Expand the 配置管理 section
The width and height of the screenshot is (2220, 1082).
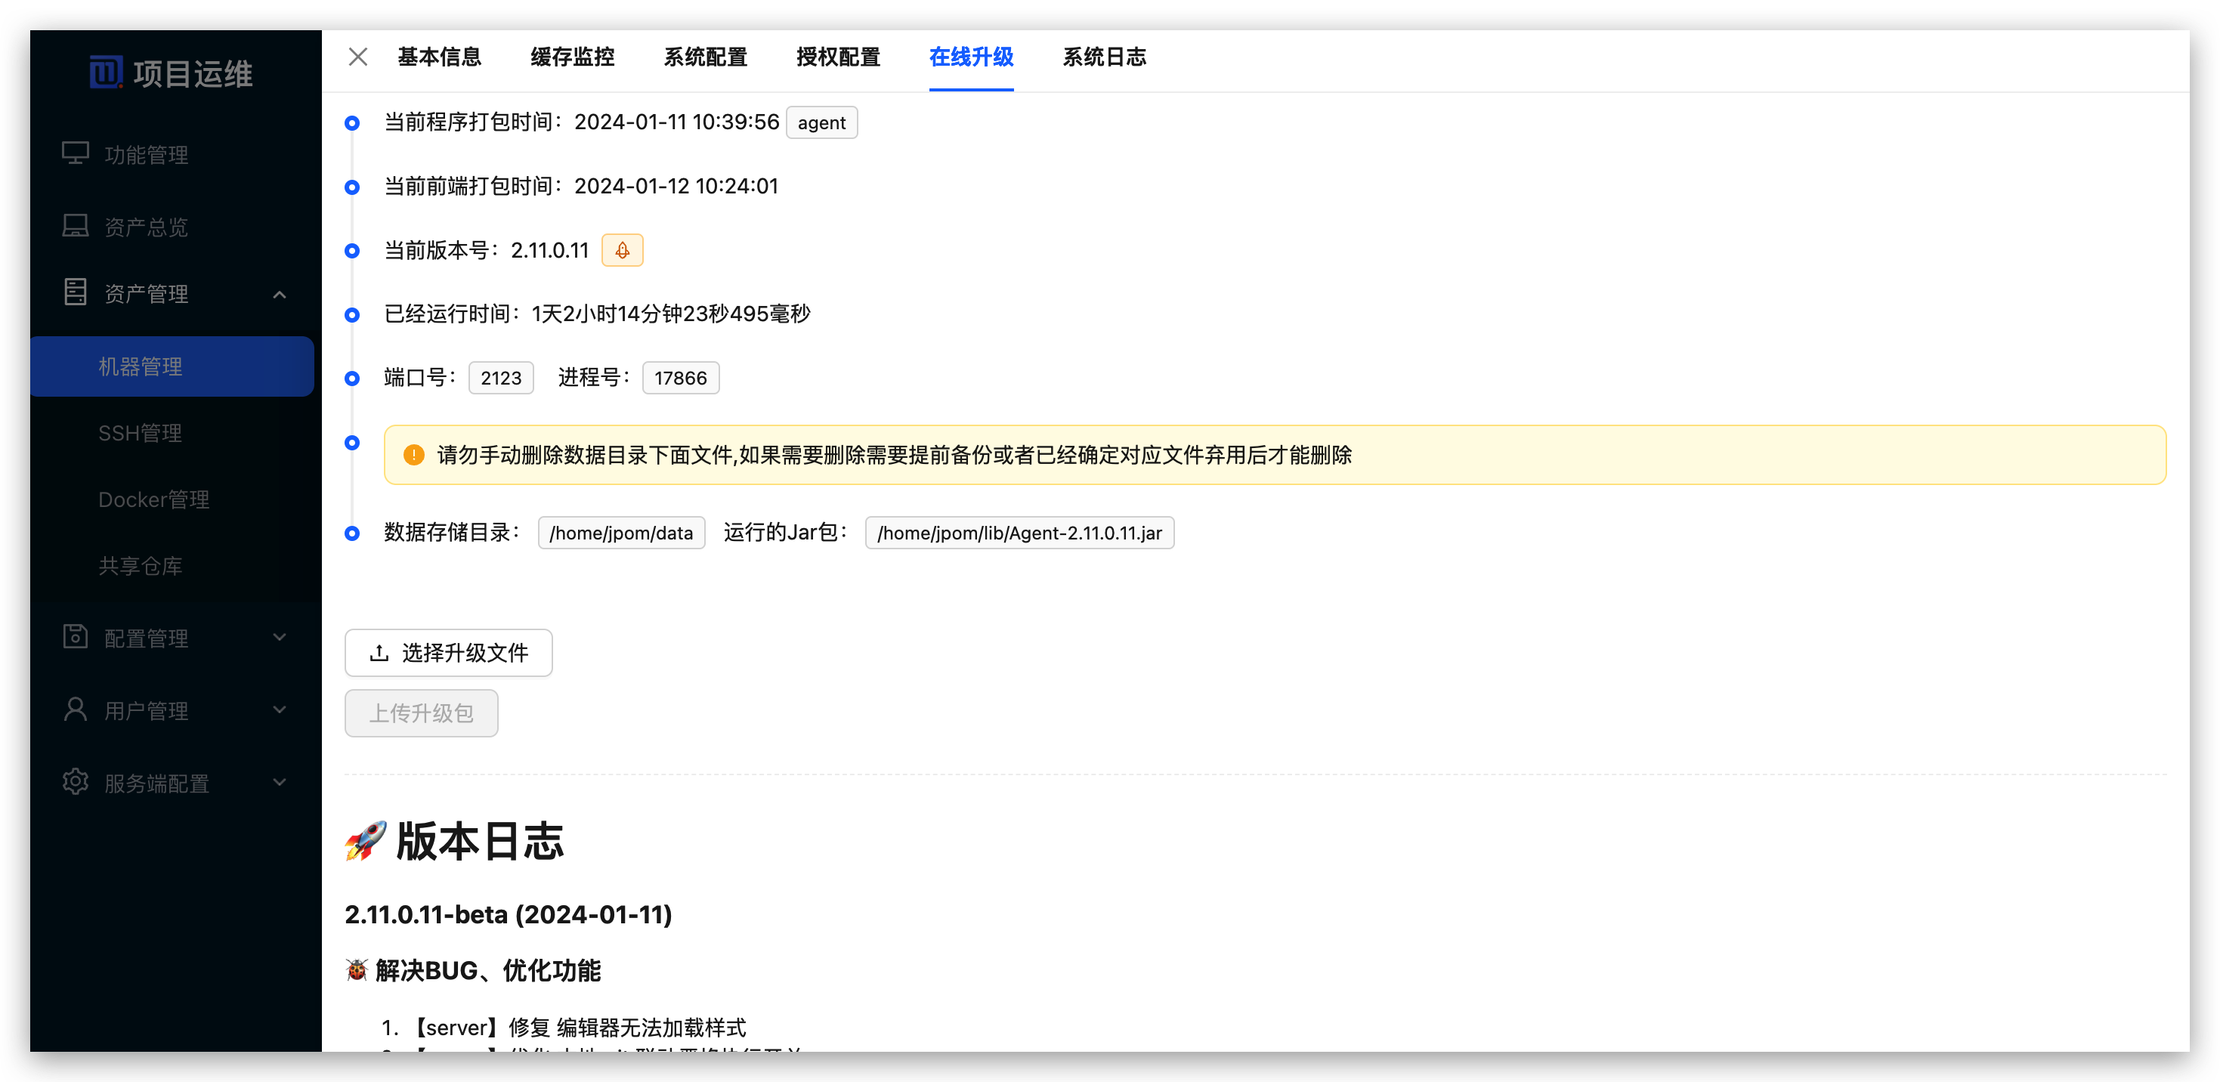coord(280,638)
